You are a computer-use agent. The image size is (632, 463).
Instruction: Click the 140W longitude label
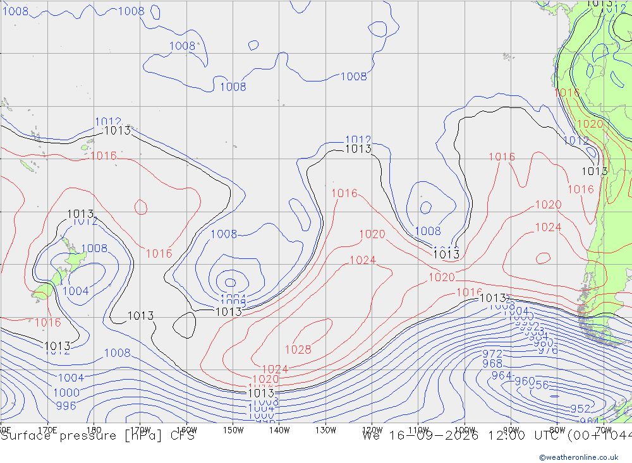tap(279, 430)
